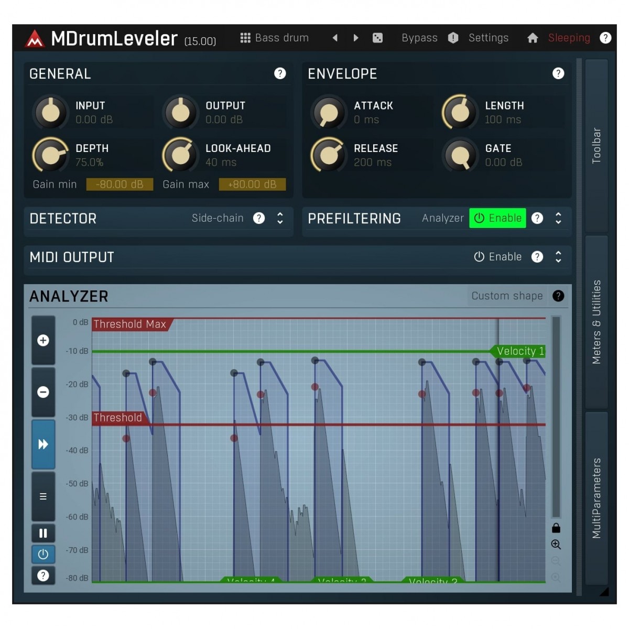The height and width of the screenshot is (629, 629).
Task: Expand the Prefiltering section arrows
Action: point(558,218)
